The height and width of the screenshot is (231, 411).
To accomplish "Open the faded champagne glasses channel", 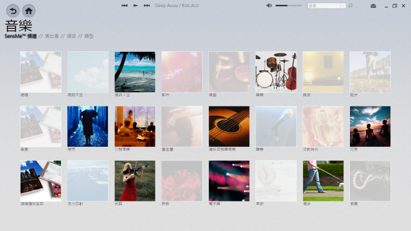I will pos(323,126).
